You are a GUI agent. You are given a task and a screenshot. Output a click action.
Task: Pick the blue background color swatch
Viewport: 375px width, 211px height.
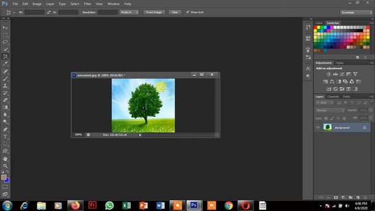coord(7,181)
